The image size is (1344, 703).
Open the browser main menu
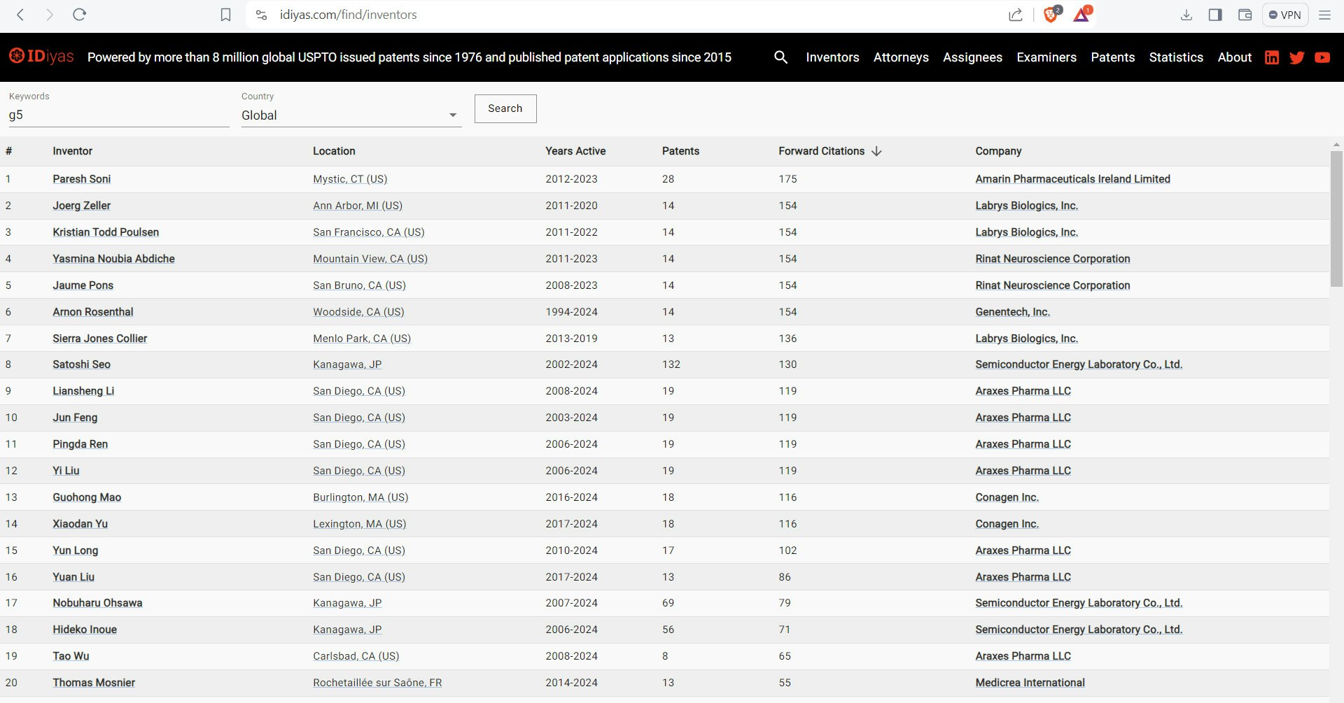(1324, 15)
